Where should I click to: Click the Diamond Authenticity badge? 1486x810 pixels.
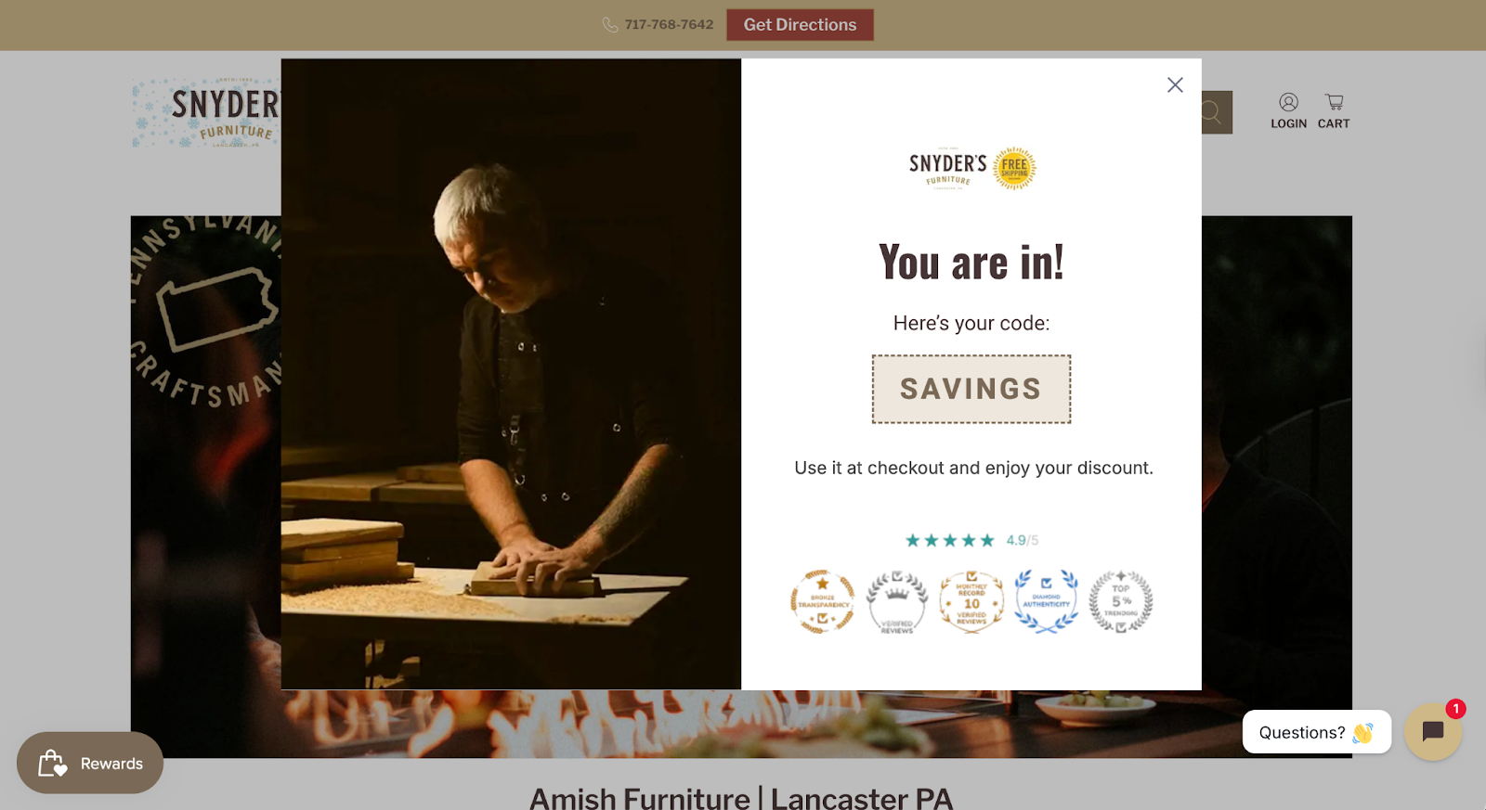click(x=1047, y=601)
